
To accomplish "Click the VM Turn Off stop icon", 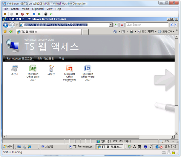I will pyautogui.click(x=17, y=14).
